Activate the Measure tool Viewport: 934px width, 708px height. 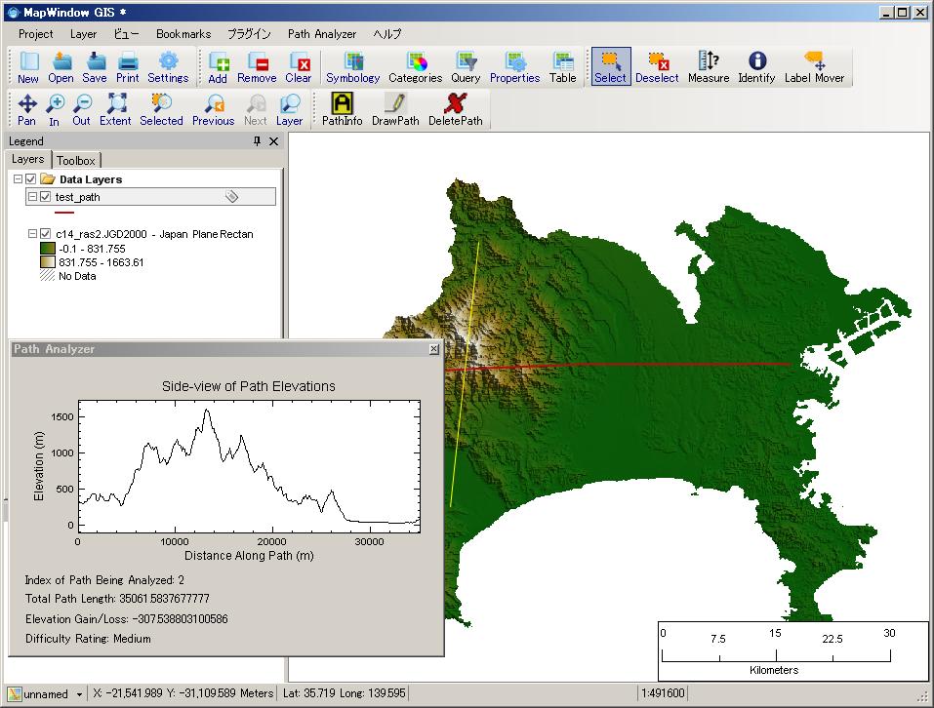point(708,63)
